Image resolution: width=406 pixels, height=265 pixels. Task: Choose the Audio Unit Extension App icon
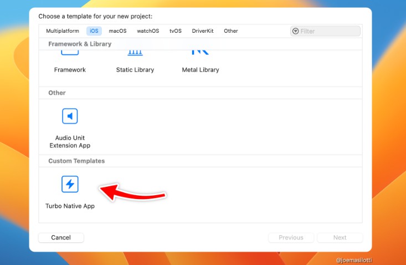pos(70,116)
